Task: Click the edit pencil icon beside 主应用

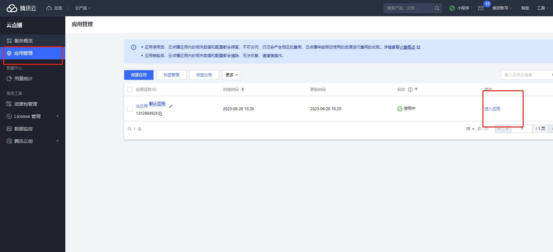Action: pyautogui.click(x=171, y=106)
